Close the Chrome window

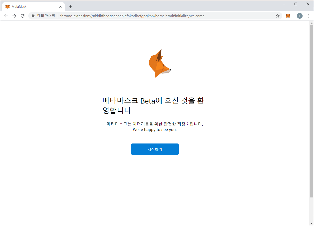pyautogui.click(x=308, y=4)
